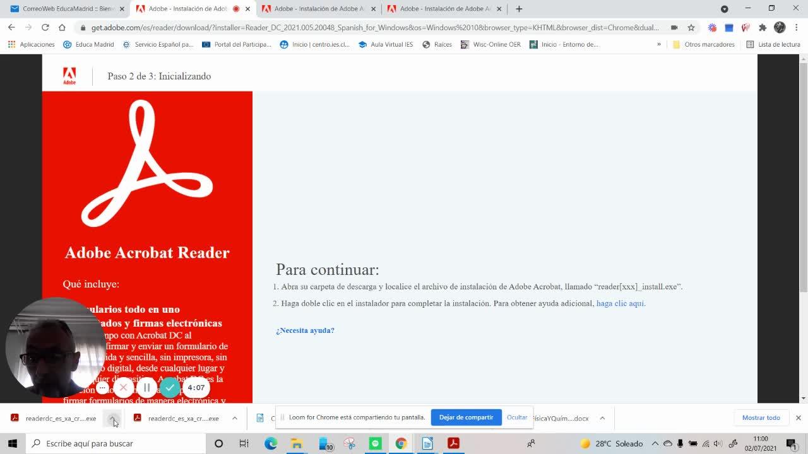Open the Inicio centro.ies bookmark
The width and height of the screenshot is (808, 454).
pos(314,45)
